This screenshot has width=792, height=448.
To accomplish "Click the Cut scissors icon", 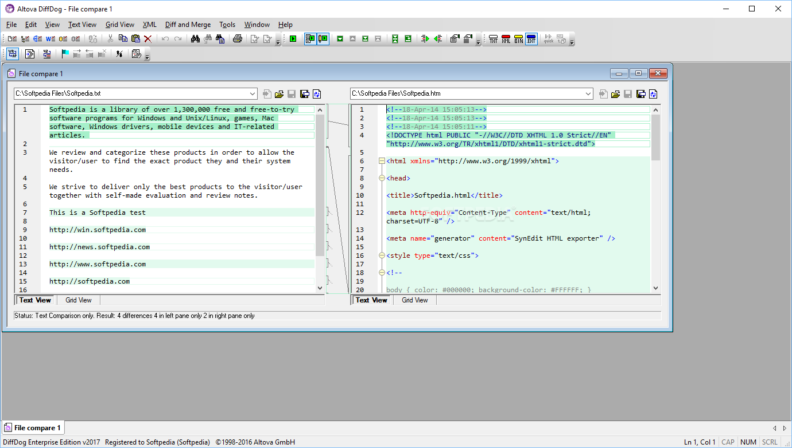I will tap(110, 39).
